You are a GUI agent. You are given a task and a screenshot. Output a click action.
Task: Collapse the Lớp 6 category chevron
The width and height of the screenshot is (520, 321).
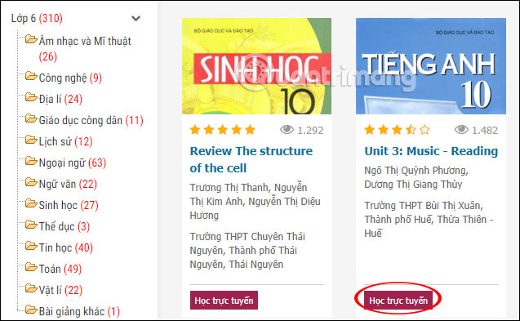pyautogui.click(x=136, y=18)
